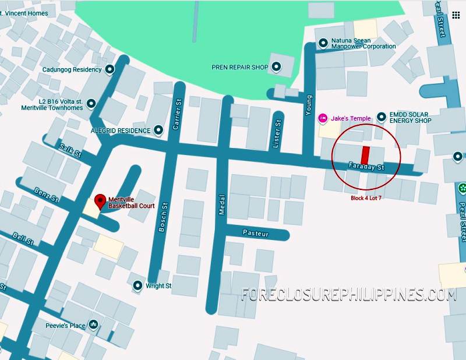The width and height of the screenshot is (466, 360).
Task: Click the ALEGRID RESIDENCE marker icon
Action: pos(158,130)
